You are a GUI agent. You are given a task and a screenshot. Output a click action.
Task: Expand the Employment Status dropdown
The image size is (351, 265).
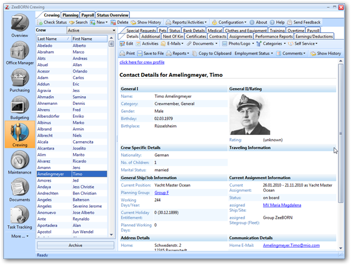254,53
